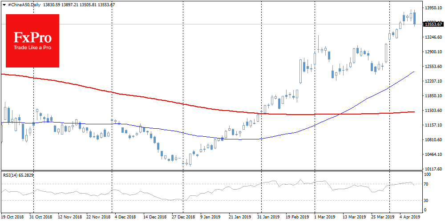
Task: Click the 4 Apr 2019 date label
Action: [410, 217]
